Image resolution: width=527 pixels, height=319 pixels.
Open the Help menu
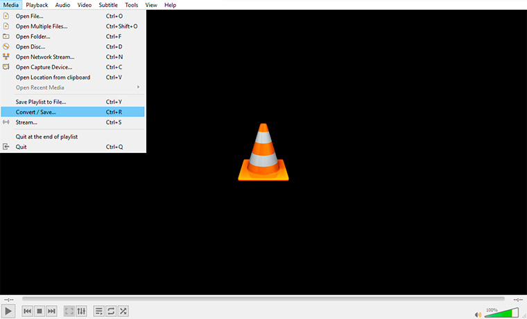(171, 5)
